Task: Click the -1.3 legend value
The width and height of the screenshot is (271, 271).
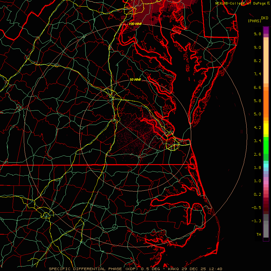Action: click(x=256, y=221)
